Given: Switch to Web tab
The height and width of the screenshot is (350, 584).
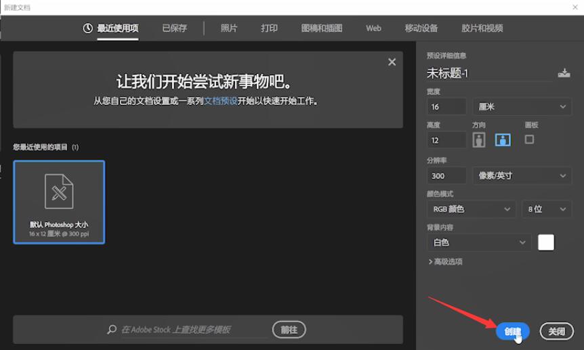Looking at the screenshot, I should click(373, 28).
